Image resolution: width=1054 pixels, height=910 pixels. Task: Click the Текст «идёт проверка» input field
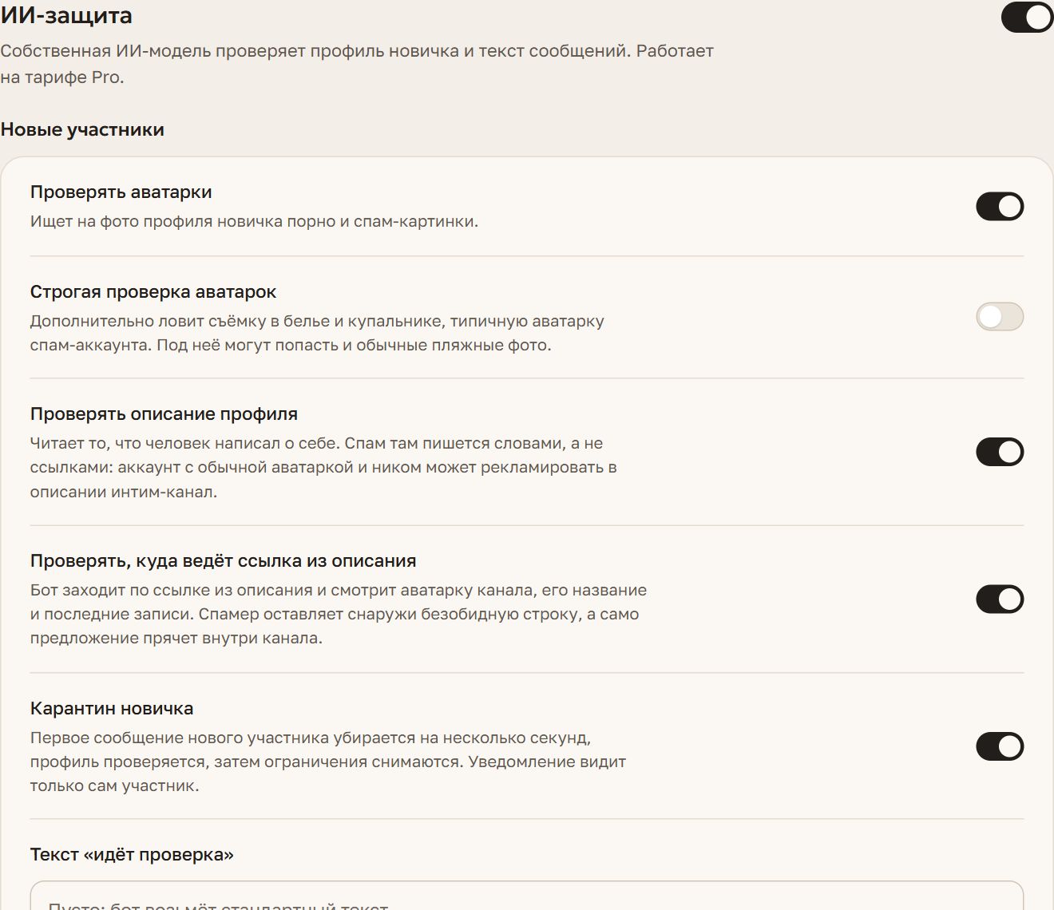[x=527, y=896]
